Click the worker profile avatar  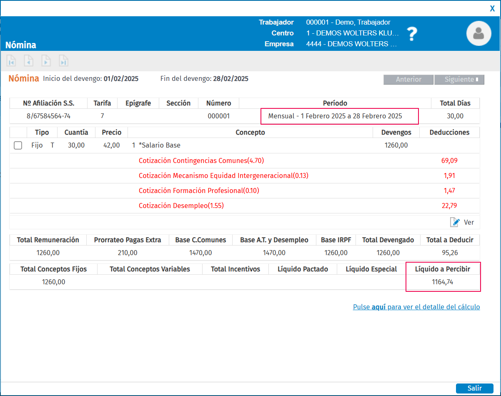click(478, 33)
